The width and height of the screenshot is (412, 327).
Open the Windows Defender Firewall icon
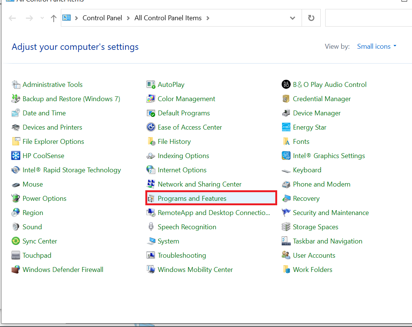16,269
